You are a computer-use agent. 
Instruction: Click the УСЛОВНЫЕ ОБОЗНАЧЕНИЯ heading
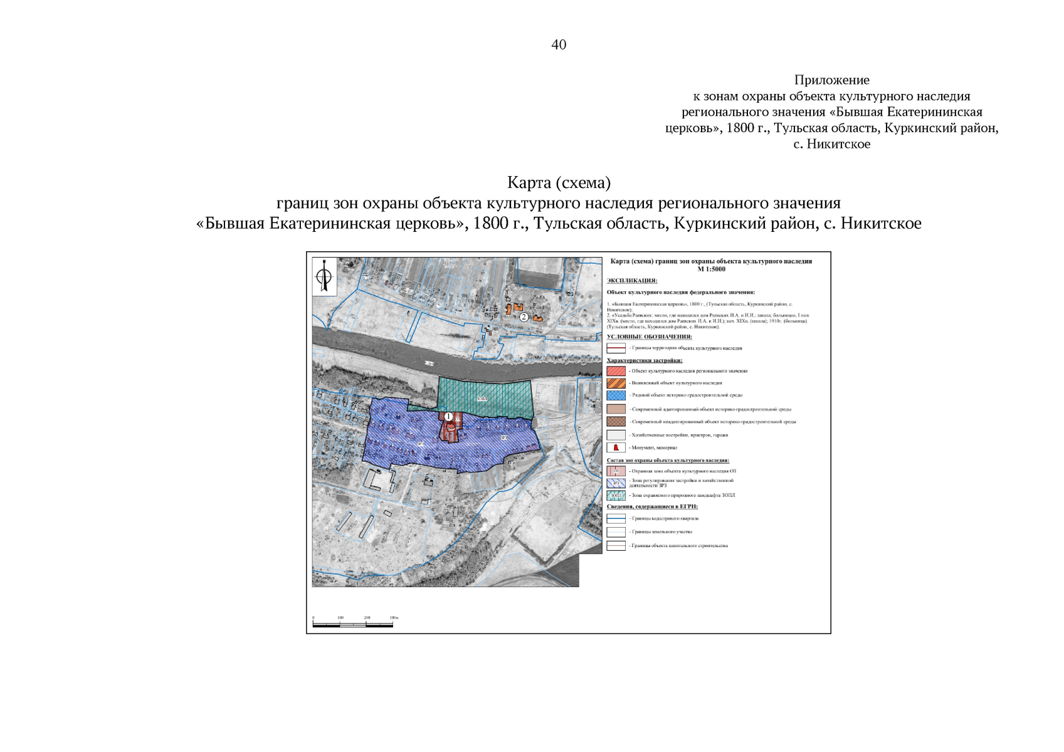pyautogui.click(x=649, y=337)
